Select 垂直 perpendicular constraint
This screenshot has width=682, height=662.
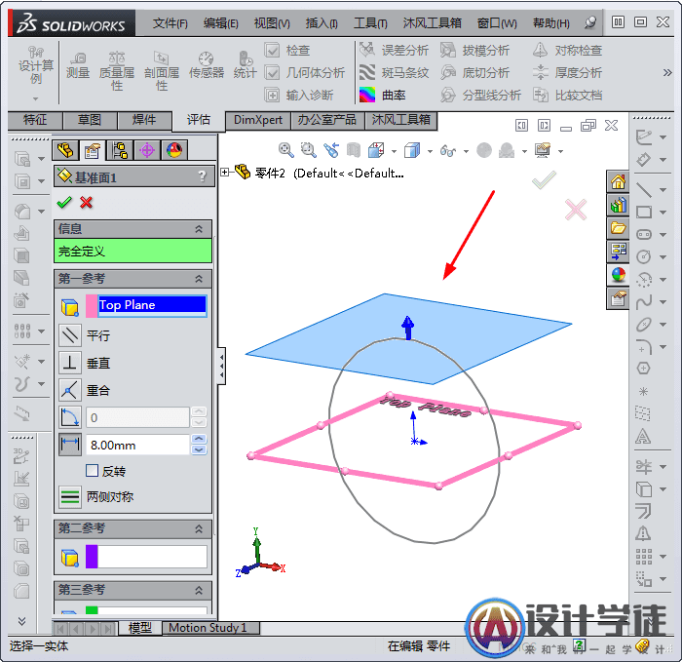click(70, 363)
